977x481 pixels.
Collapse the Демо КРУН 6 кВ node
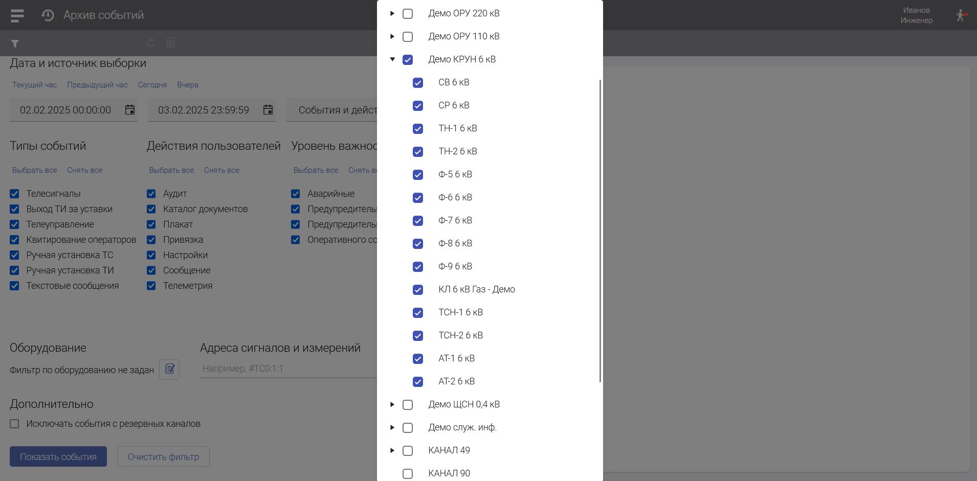click(x=392, y=59)
